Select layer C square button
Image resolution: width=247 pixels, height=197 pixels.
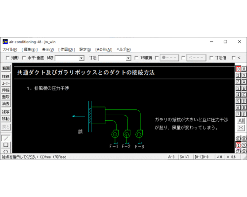[x=244, y=95]
